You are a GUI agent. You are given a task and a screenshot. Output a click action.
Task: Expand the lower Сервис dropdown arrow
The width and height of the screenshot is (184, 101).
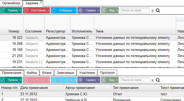pyautogui.click(x=99, y=80)
